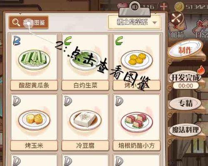
Task: Click the D rank badge on grilled corn
Action: tap(17, 101)
